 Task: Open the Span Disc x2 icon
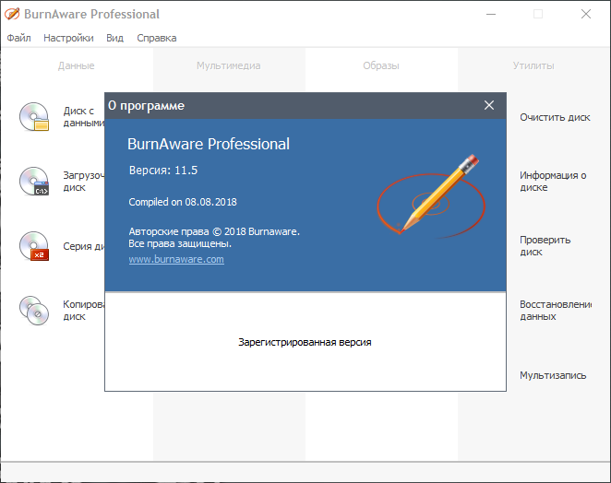click(x=34, y=245)
